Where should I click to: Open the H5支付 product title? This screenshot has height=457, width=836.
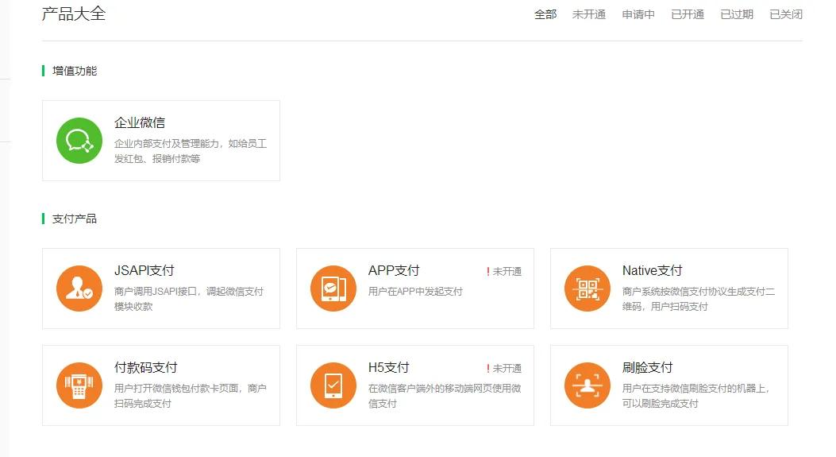[389, 367]
